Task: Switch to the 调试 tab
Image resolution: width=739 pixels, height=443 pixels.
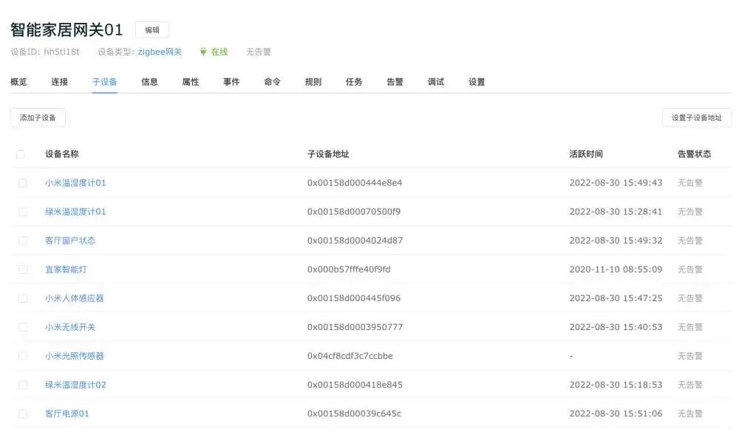Action: [436, 82]
